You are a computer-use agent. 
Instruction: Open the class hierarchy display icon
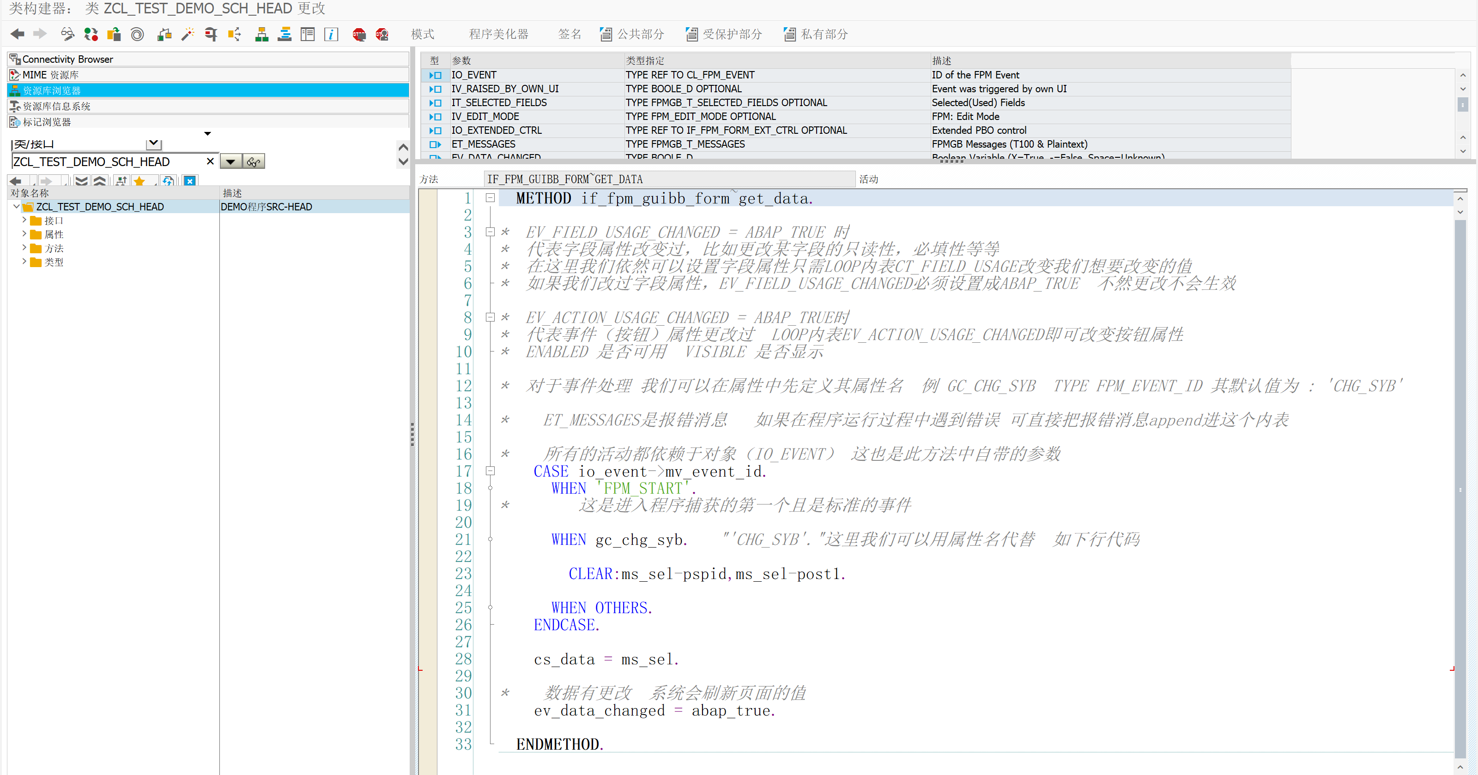coord(261,35)
